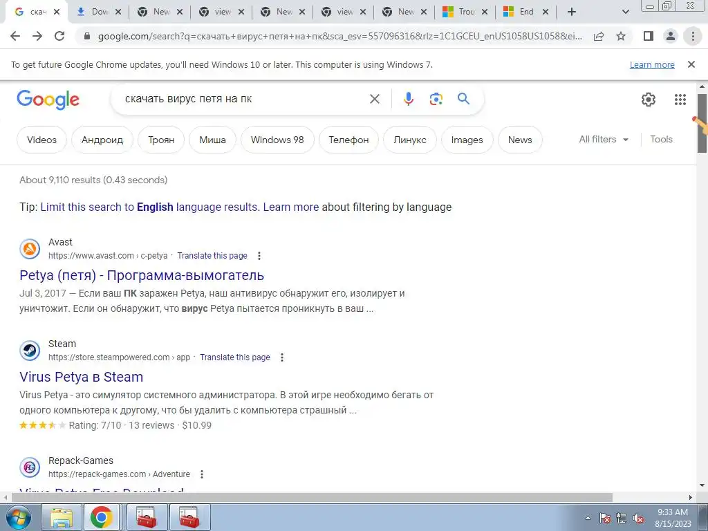Open the search Tools options

coord(661,140)
